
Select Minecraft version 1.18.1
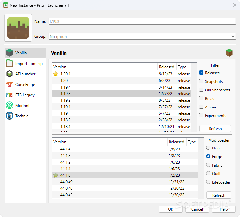point(122,127)
